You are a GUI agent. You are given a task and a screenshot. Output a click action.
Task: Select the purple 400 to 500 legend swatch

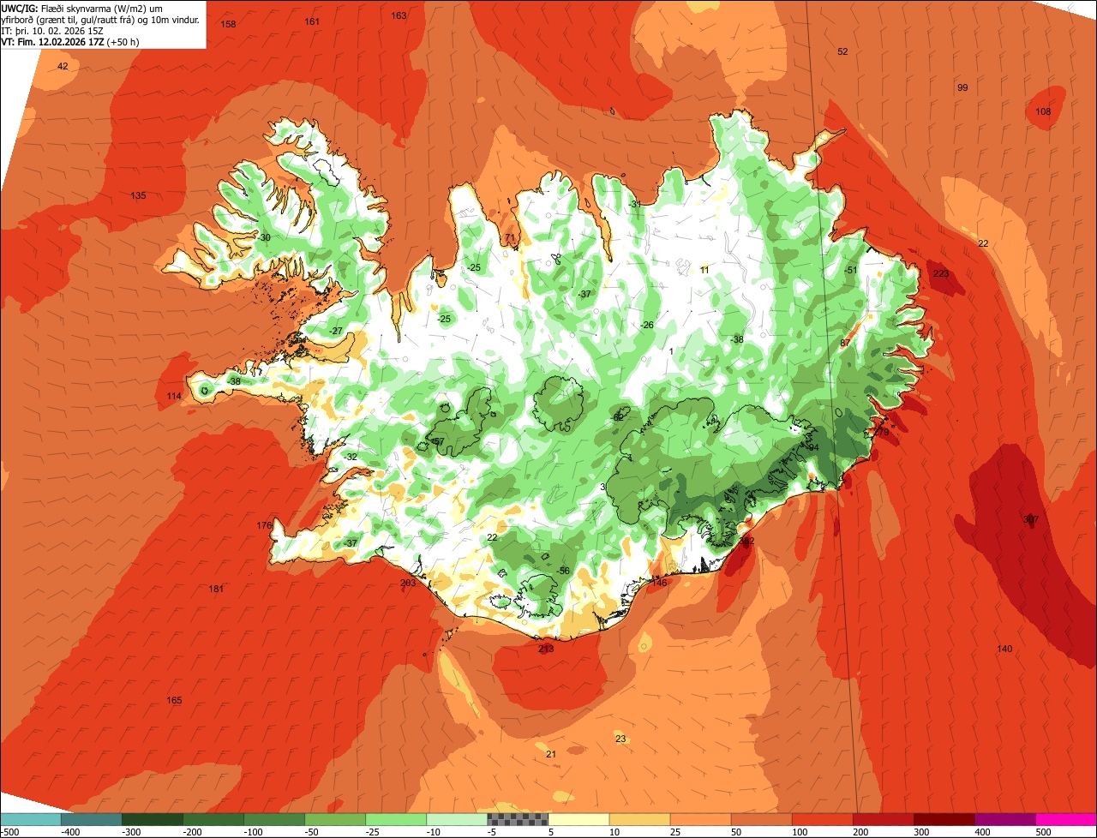coord(1005,819)
